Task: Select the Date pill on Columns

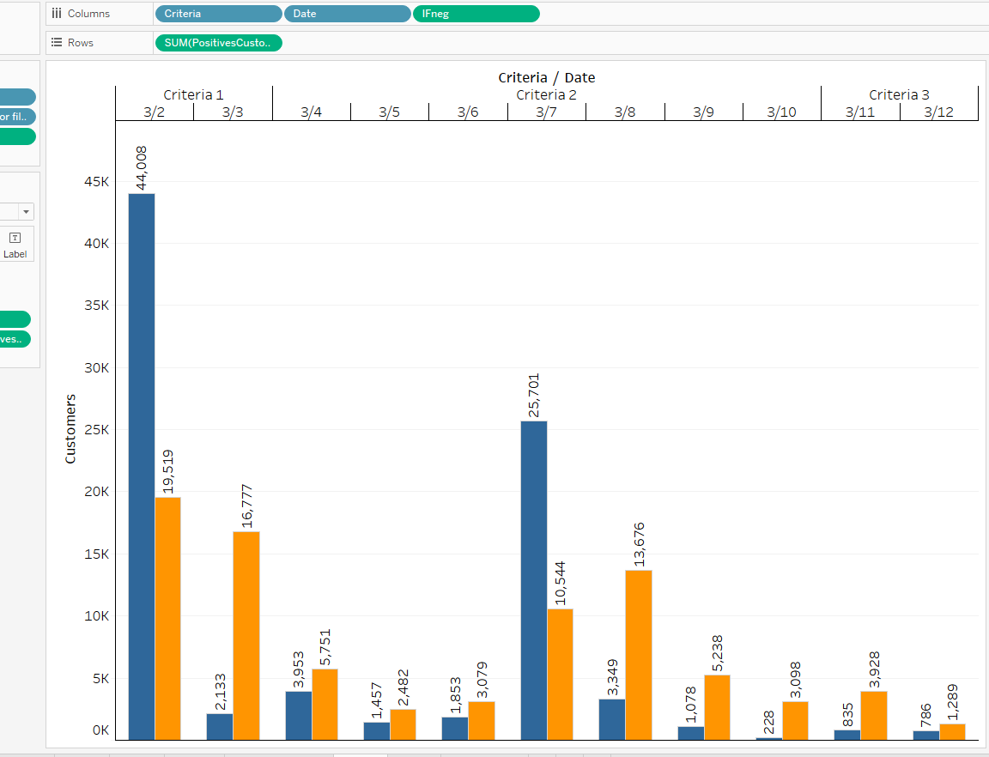Action: click(347, 14)
